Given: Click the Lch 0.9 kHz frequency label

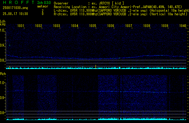Looking at the screenshot, I should pos(2,45).
